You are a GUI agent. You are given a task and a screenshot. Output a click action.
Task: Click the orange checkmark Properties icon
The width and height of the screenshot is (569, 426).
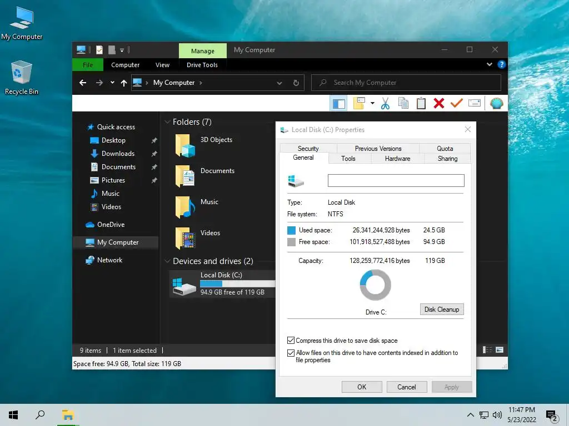(457, 103)
